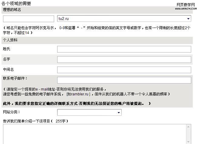The height and width of the screenshot is (144, 200).
Task: Open the tu2.ru domain suffix dropdown
Action: pyautogui.click(x=124, y=19)
